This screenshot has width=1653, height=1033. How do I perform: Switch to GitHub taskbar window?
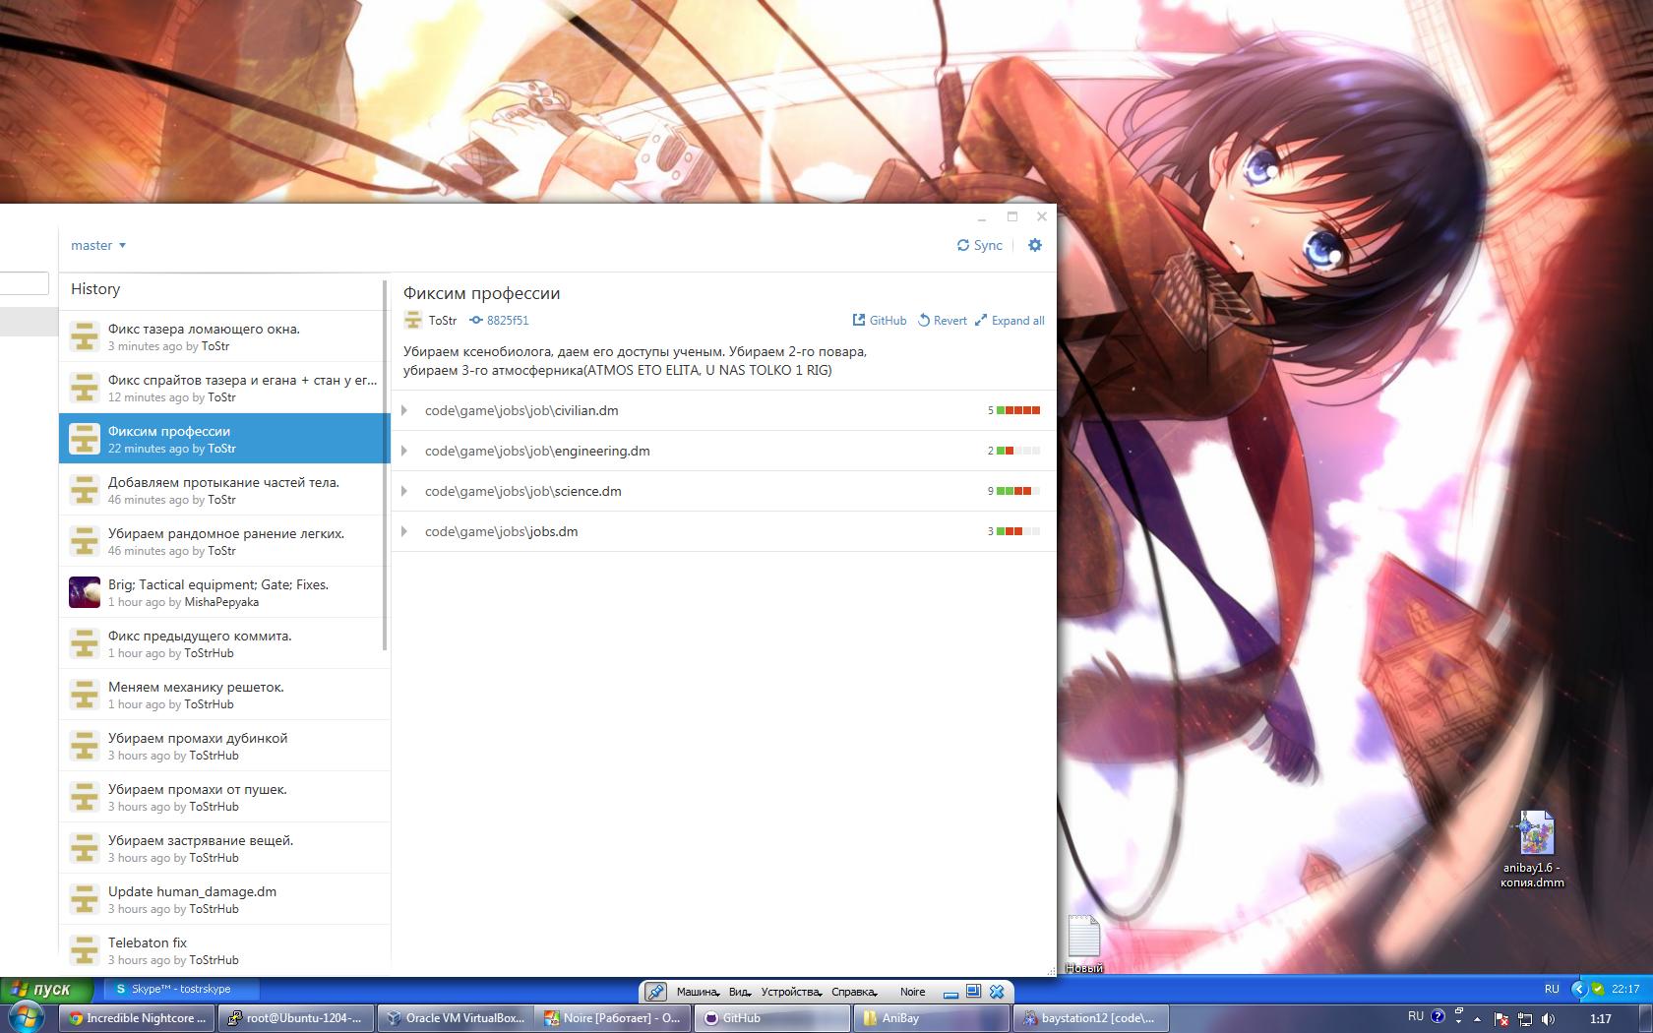click(773, 1018)
